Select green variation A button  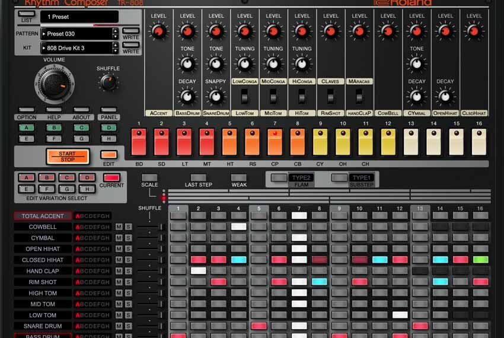click(x=26, y=127)
